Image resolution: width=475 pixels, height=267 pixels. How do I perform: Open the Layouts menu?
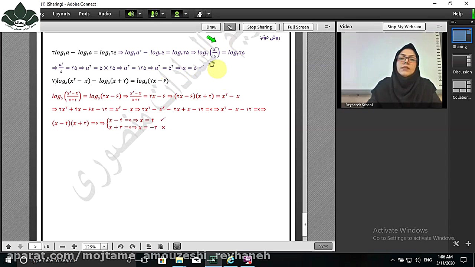click(61, 14)
